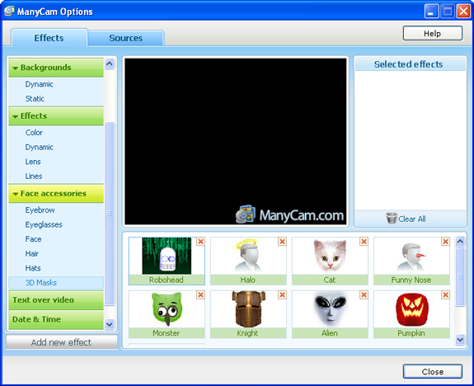
Task: Pick the Monster mask effect
Action: pyautogui.click(x=167, y=314)
